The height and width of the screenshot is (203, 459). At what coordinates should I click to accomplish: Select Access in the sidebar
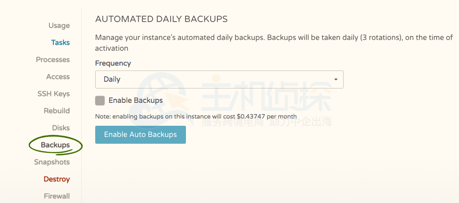[x=58, y=77]
